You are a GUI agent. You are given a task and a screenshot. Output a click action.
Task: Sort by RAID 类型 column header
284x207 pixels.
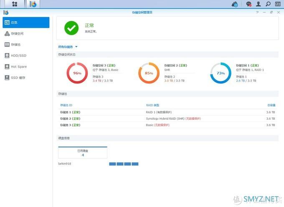pyautogui.click(x=152, y=105)
